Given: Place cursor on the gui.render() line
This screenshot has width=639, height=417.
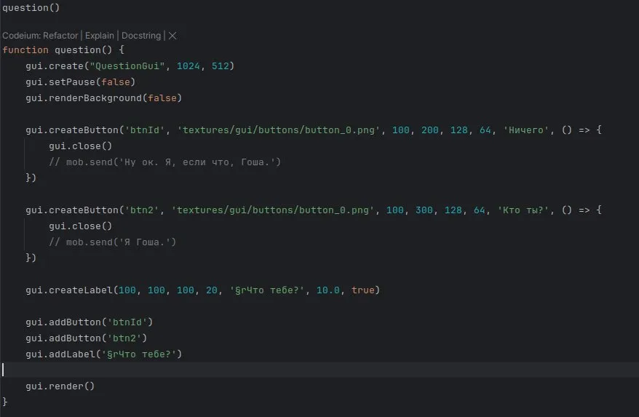Looking at the screenshot, I should tap(60, 386).
